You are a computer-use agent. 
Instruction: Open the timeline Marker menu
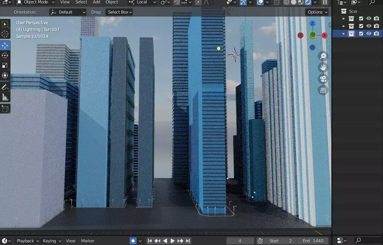(88, 241)
